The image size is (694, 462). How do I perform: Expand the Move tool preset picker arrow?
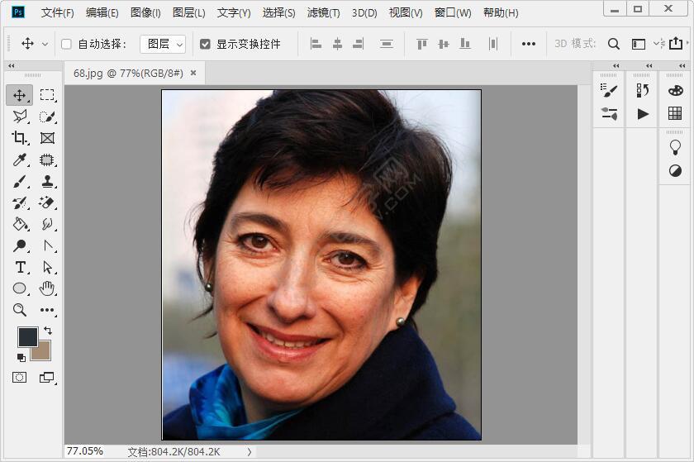pos(45,44)
